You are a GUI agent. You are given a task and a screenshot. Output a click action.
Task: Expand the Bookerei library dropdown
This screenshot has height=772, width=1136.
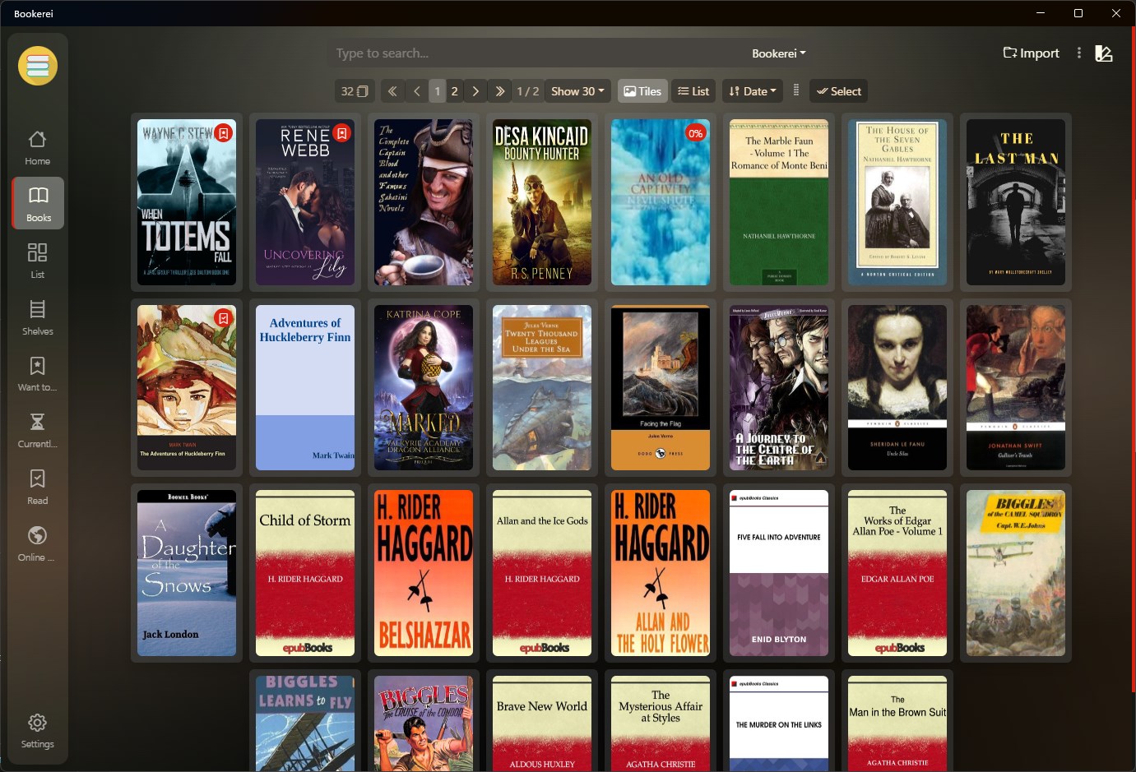pos(779,53)
